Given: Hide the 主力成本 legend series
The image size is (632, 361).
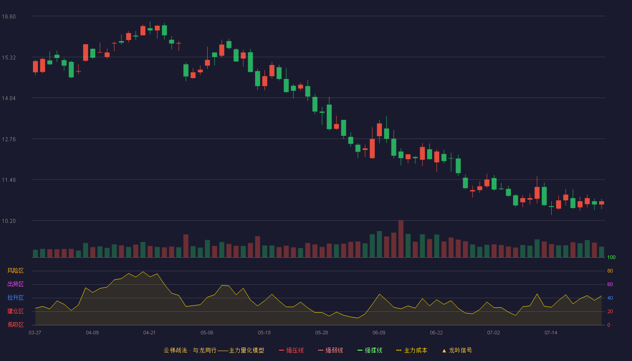Looking at the screenshot, I should click(412, 350).
